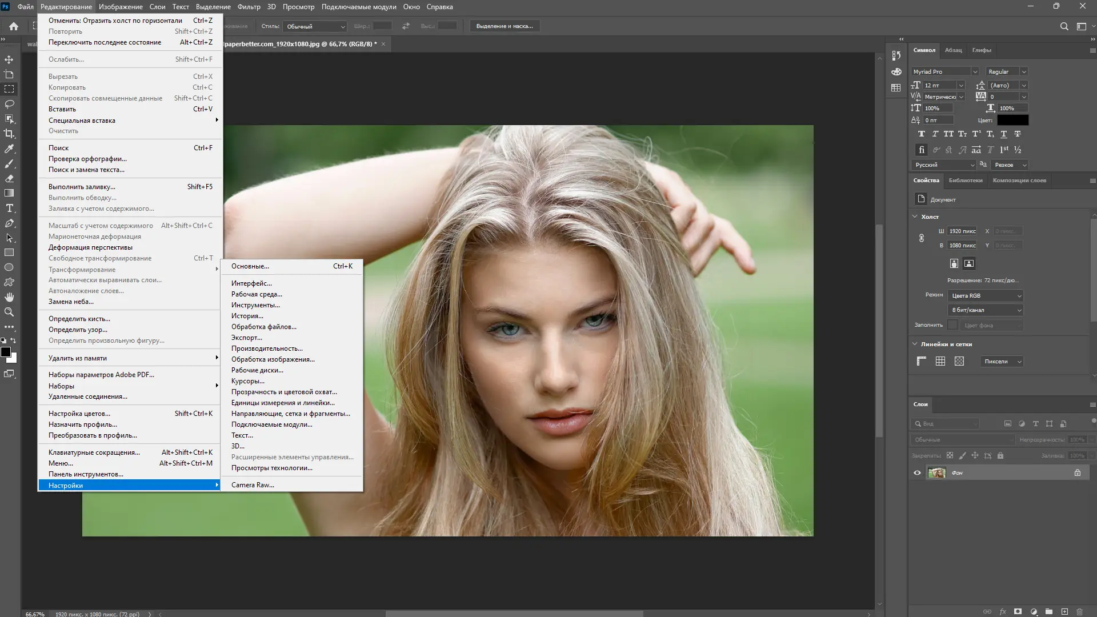1097x617 pixels.
Task: Toggle faux bold in Character panel
Action: 921,134
